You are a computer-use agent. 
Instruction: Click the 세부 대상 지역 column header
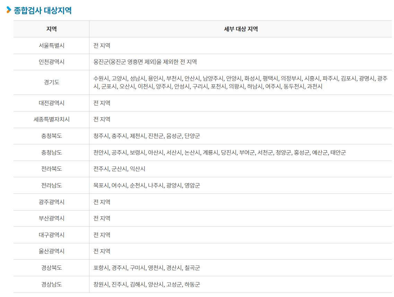[x=241, y=29]
